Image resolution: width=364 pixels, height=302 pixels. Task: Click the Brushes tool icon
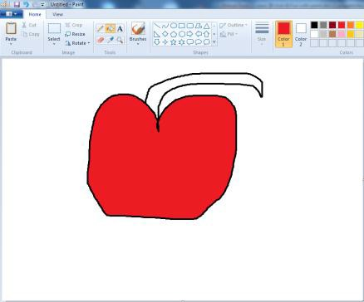[x=138, y=28]
